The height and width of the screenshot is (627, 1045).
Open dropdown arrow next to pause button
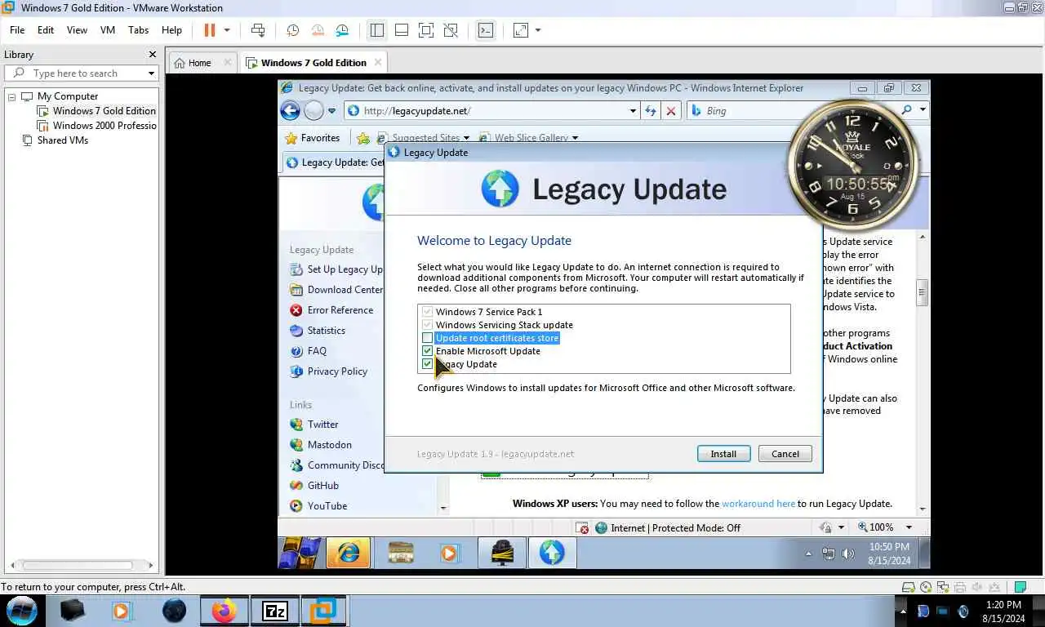point(227,30)
